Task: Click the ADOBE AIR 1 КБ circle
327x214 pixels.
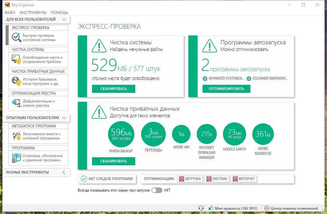Action: pos(181,134)
